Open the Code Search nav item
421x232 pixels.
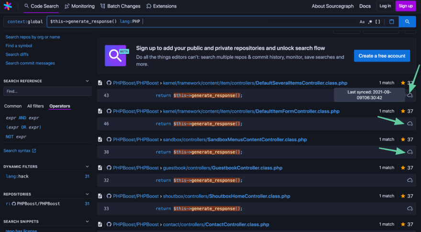click(41, 6)
